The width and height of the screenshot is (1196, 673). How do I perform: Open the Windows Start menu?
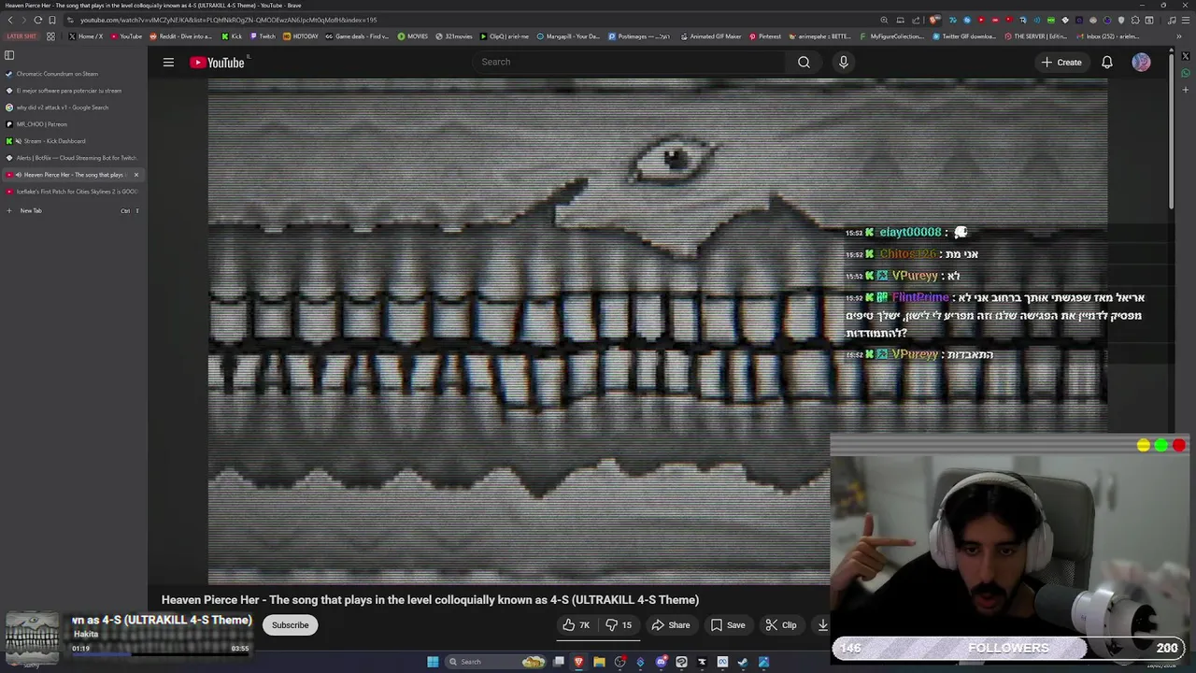pos(433,662)
